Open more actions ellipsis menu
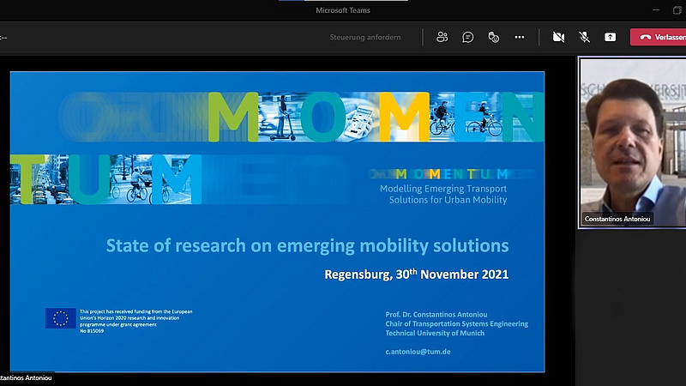The image size is (686, 386). pos(520,37)
